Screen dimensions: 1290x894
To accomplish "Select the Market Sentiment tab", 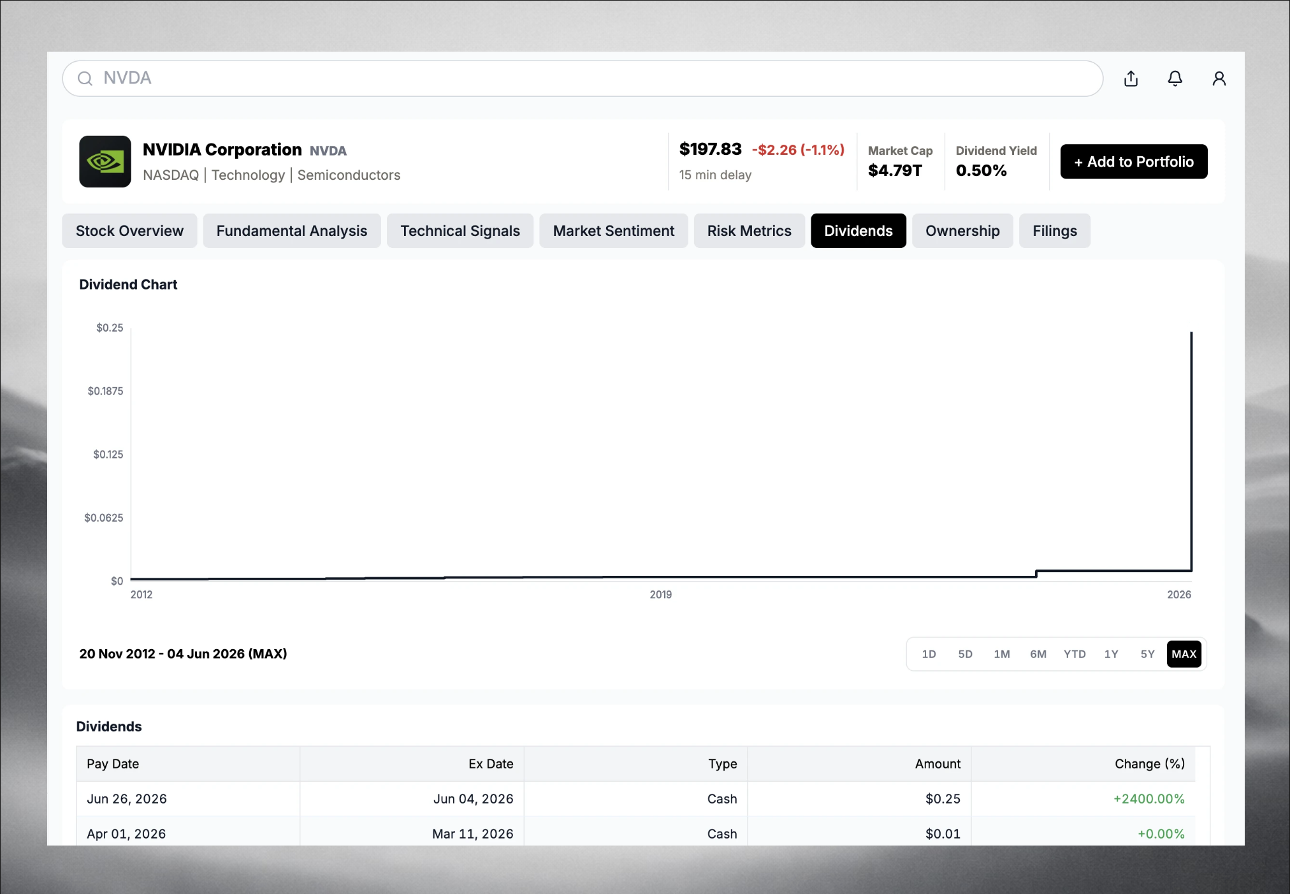I will point(614,231).
